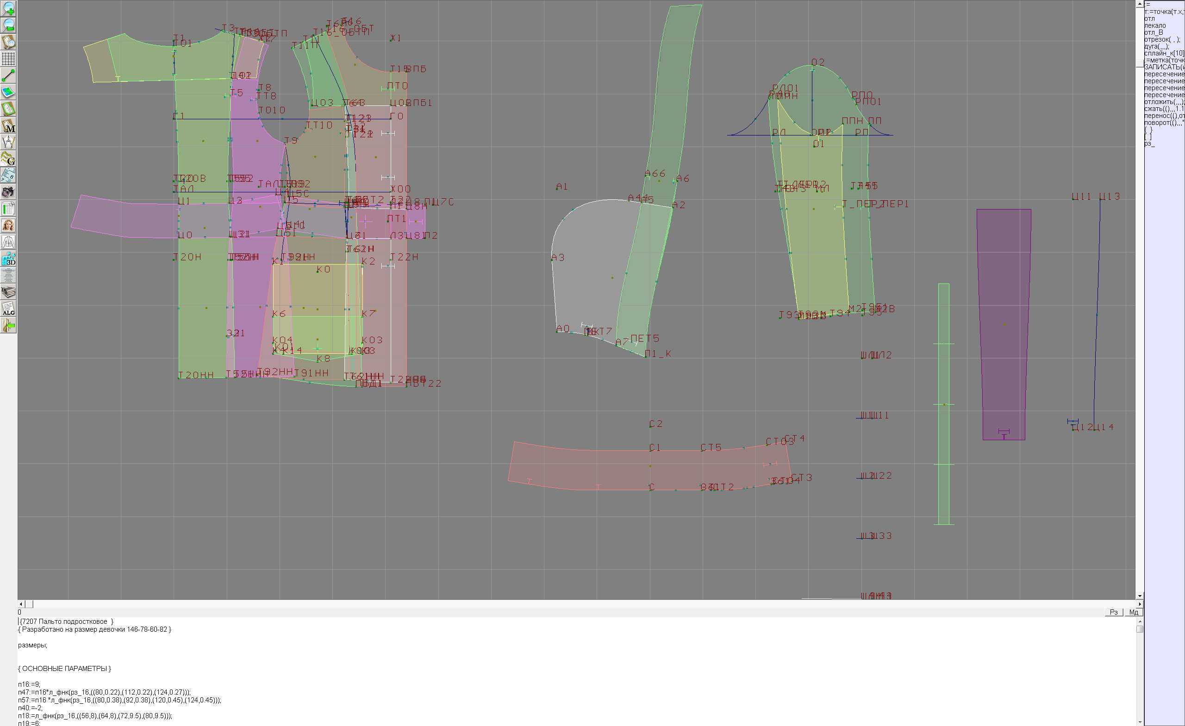Open the mannequin face icon
The width and height of the screenshot is (1185, 726).
[x=9, y=225]
